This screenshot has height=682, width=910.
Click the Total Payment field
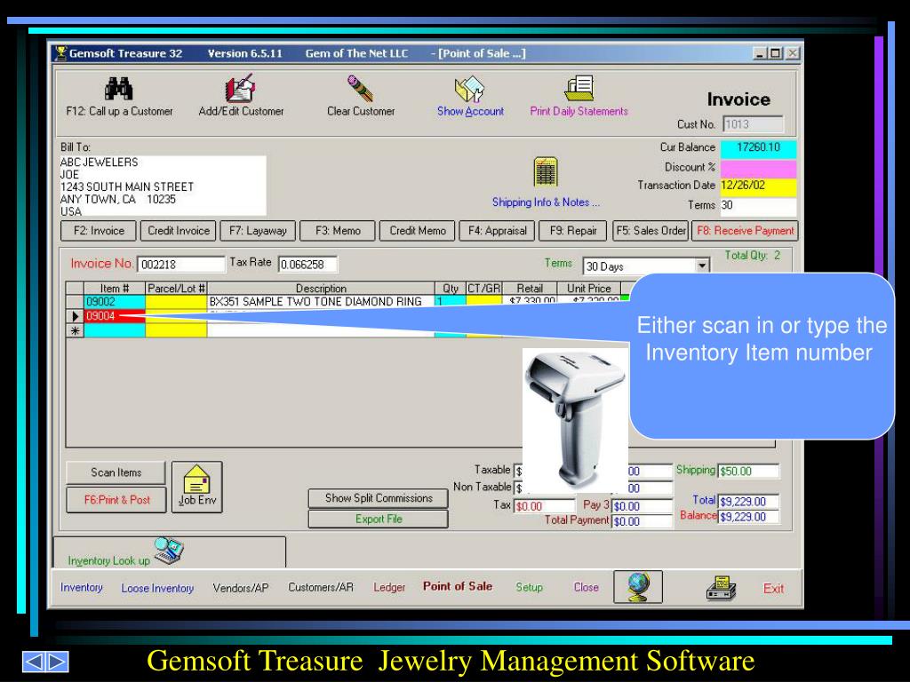point(643,521)
